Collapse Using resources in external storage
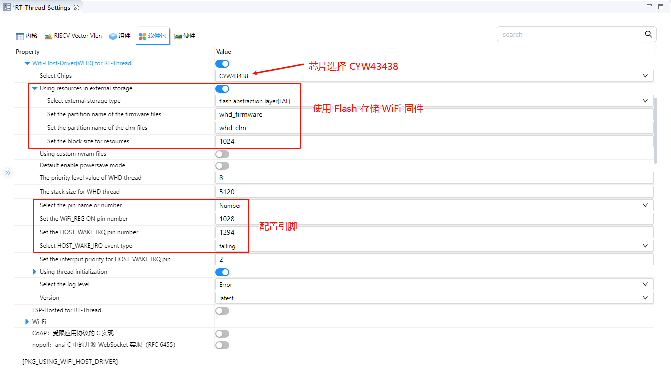Viewport: 671px width, 370px height. coord(35,88)
